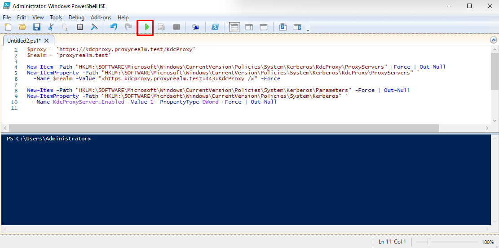Click DWord property type on line 10

point(210,102)
